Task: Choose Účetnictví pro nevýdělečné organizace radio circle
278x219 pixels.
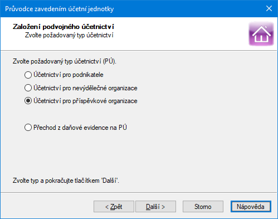Action: (x=28, y=88)
